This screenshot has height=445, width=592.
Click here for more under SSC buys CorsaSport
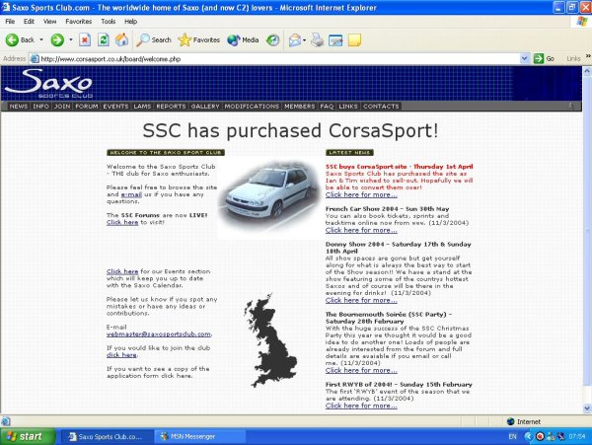point(361,194)
